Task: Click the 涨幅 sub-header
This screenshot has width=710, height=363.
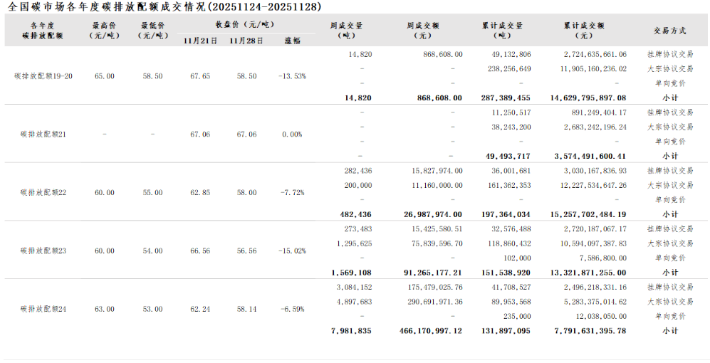Action: tap(293, 41)
